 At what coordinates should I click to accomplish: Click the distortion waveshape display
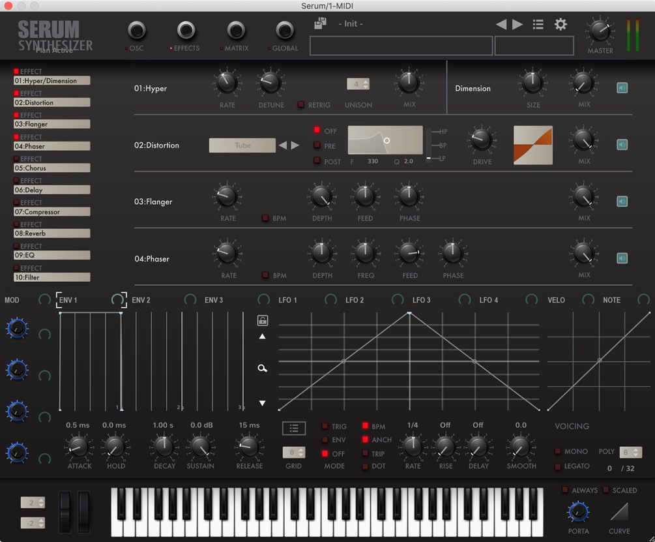(x=533, y=145)
